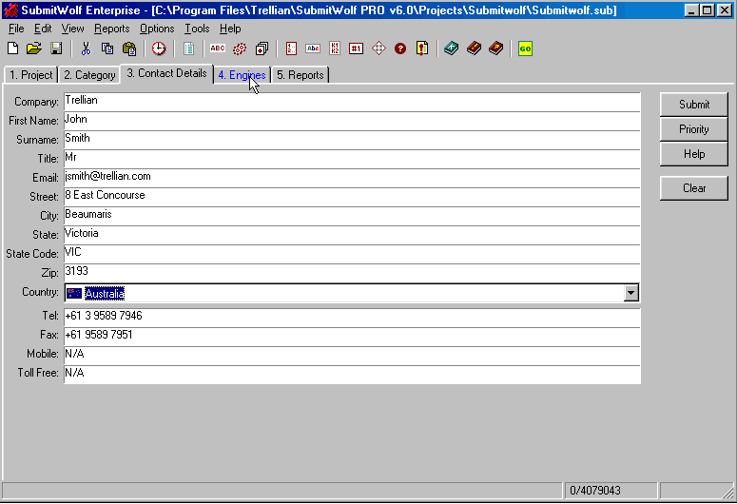Select the 3. Contact Details tab

(x=166, y=73)
